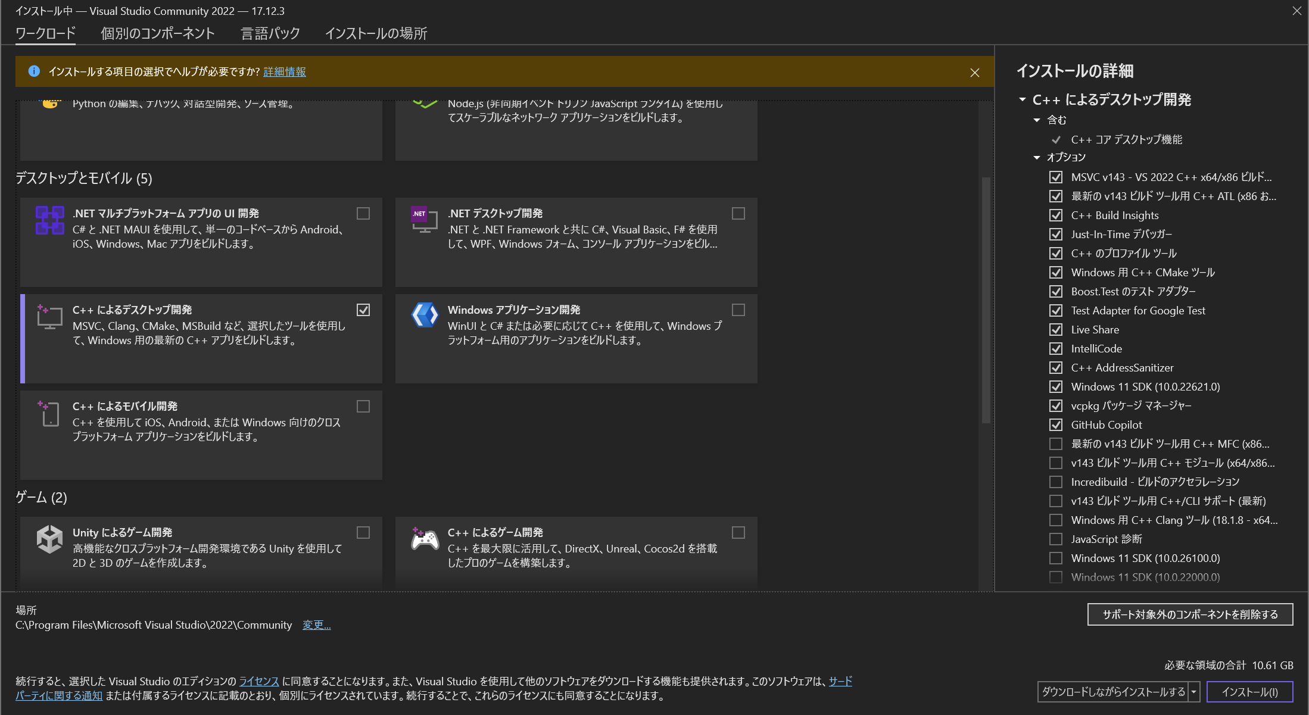
Task: Click the .NET desktop development icon
Action: [x=424, y=218]
